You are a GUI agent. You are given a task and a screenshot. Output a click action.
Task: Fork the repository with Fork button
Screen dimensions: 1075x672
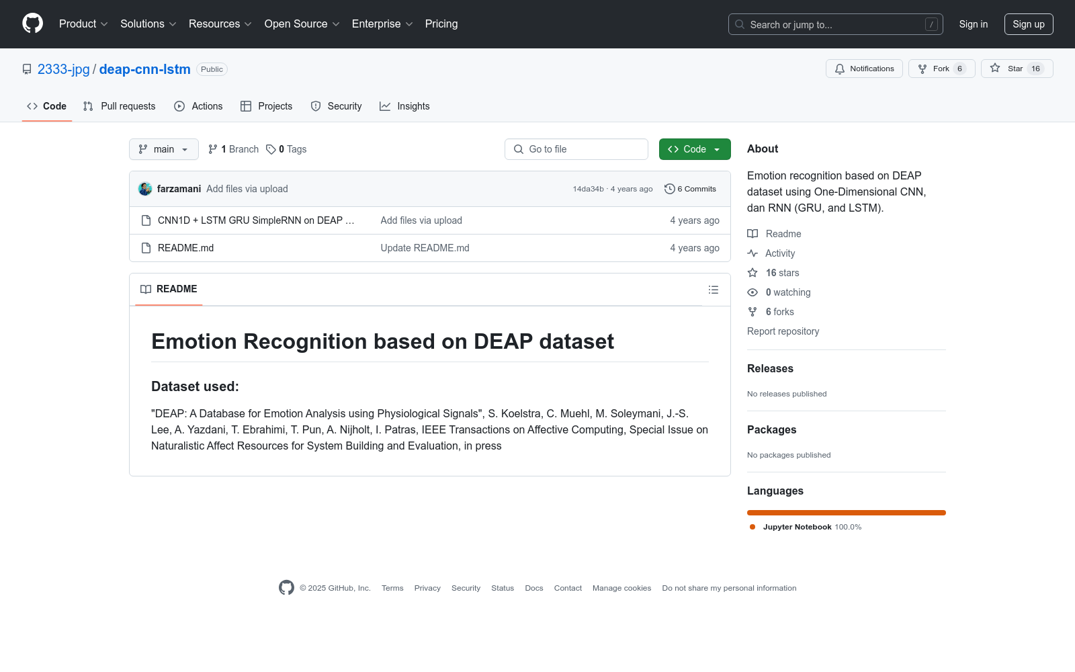pyautogui.click(x=941, y=69)
